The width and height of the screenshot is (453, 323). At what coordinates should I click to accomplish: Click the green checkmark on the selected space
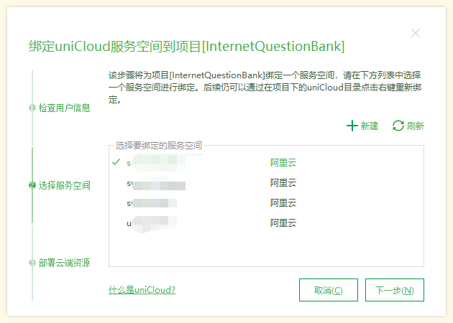tap(116, 162)
